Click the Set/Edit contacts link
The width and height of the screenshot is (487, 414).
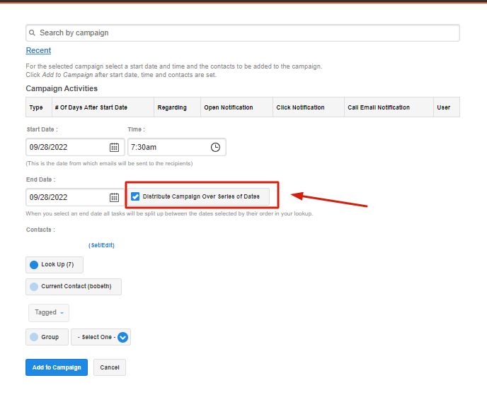101,245
